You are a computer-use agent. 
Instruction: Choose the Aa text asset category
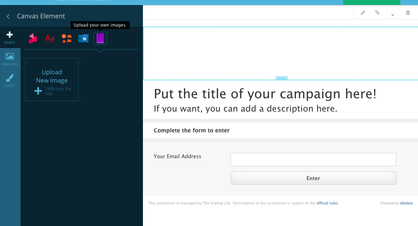click(50, 38)
